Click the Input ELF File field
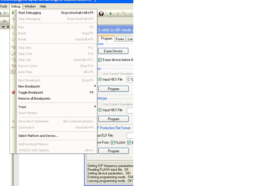Image resolution: width=277 pixels, height=186 pixels. [130, 136]
